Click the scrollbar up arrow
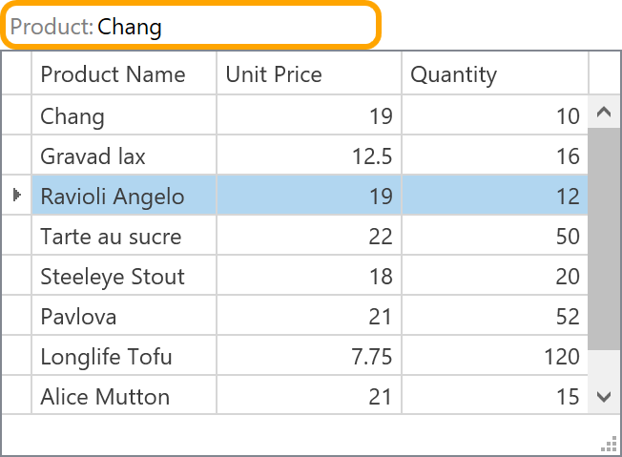The image size is (622, 457). pyautogui.click(x=602, y=112)
